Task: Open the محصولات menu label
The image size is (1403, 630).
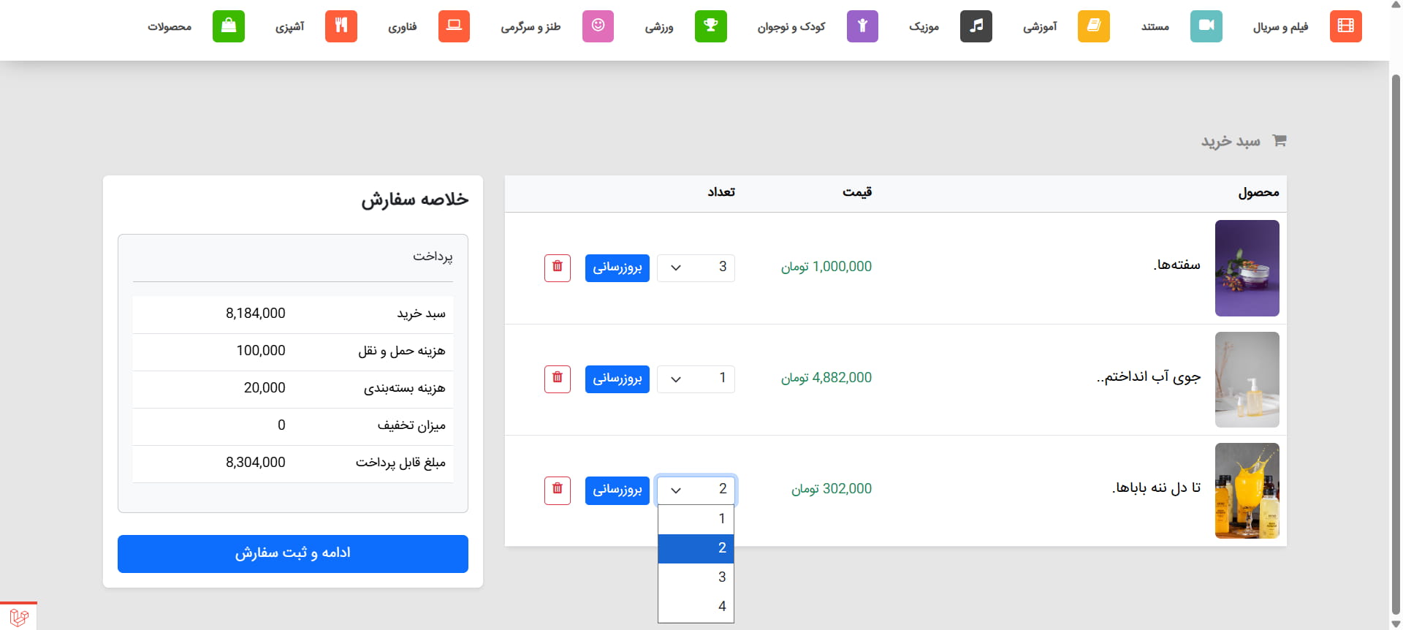Action: click(x=170, y=27)
